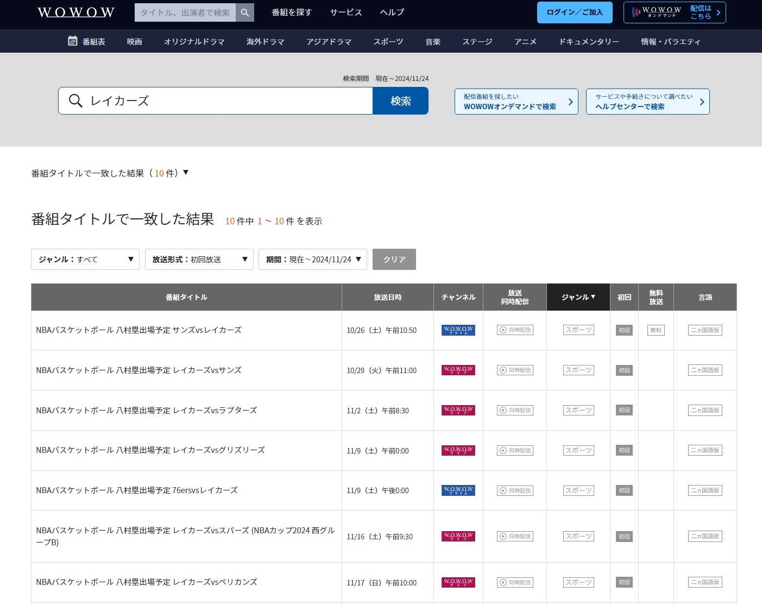Click 同時配信 badge in レイカーズvsペリカンズ row
The image size is (762, 605).
[515, 583]
